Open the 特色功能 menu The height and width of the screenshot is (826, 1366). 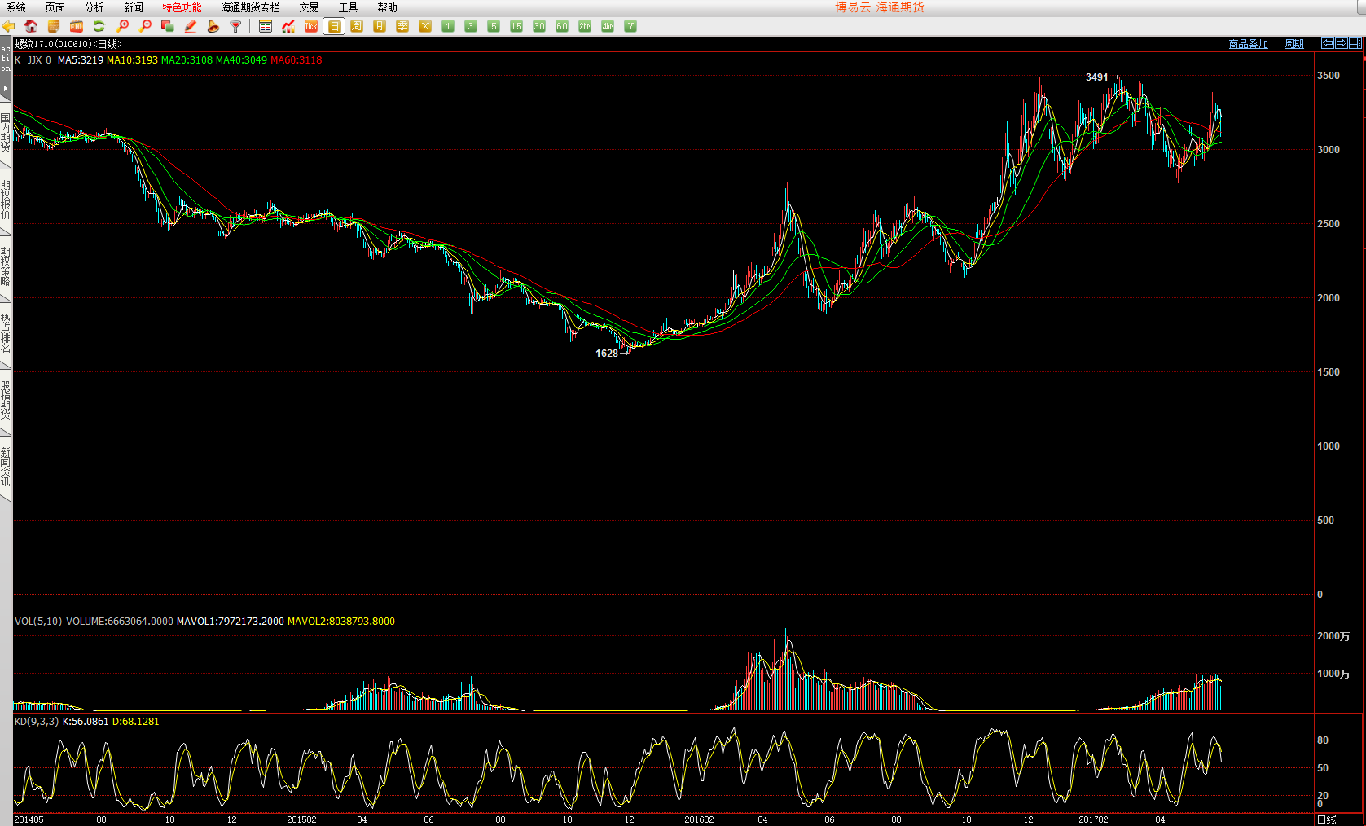pos(182,7)
